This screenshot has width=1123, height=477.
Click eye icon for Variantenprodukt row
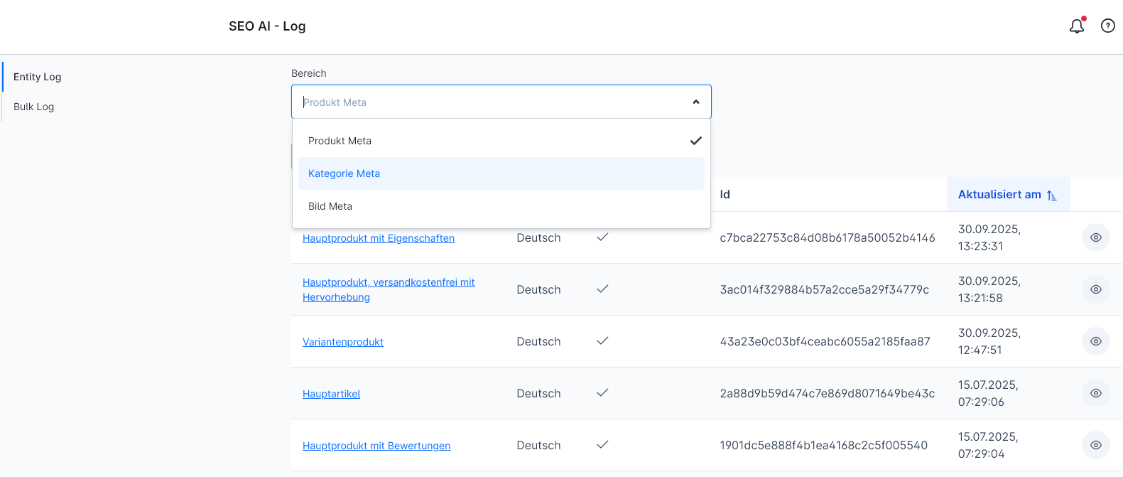point(1095,341)
